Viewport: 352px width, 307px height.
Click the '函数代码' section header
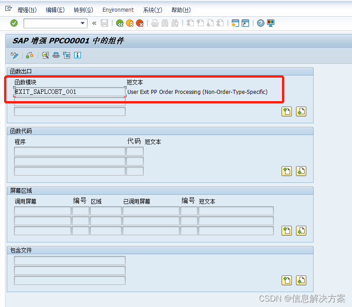click(x=21, y=131)
